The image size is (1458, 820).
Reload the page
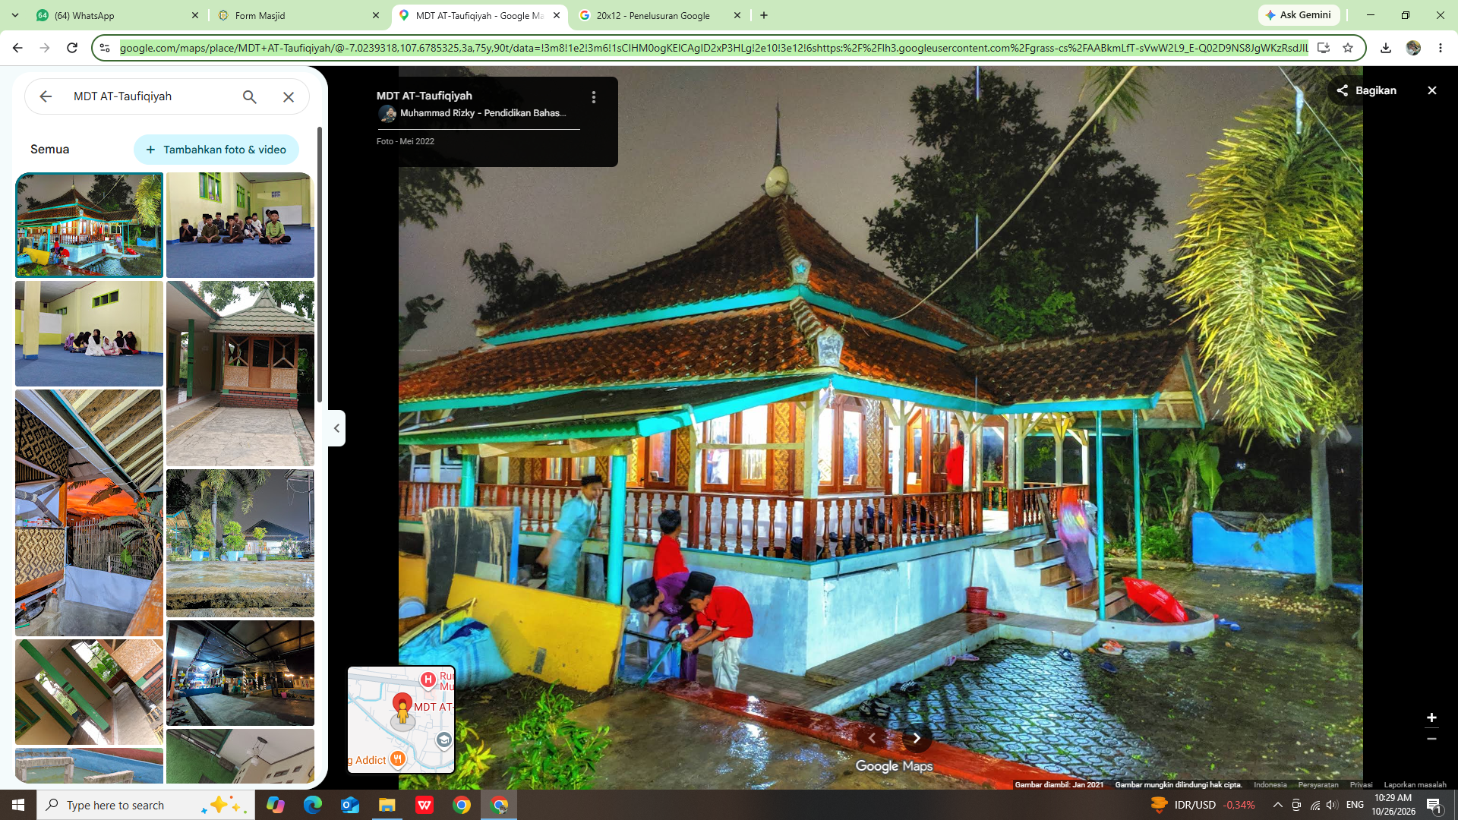pos(72,48)
